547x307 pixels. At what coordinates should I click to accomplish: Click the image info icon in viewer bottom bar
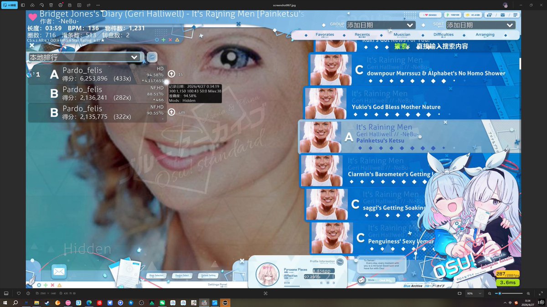tap(28, 293)
